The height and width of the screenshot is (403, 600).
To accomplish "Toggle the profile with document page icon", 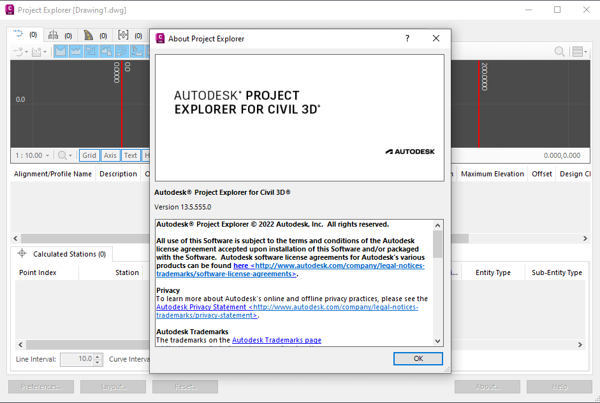I will click(x=106, y=51).
